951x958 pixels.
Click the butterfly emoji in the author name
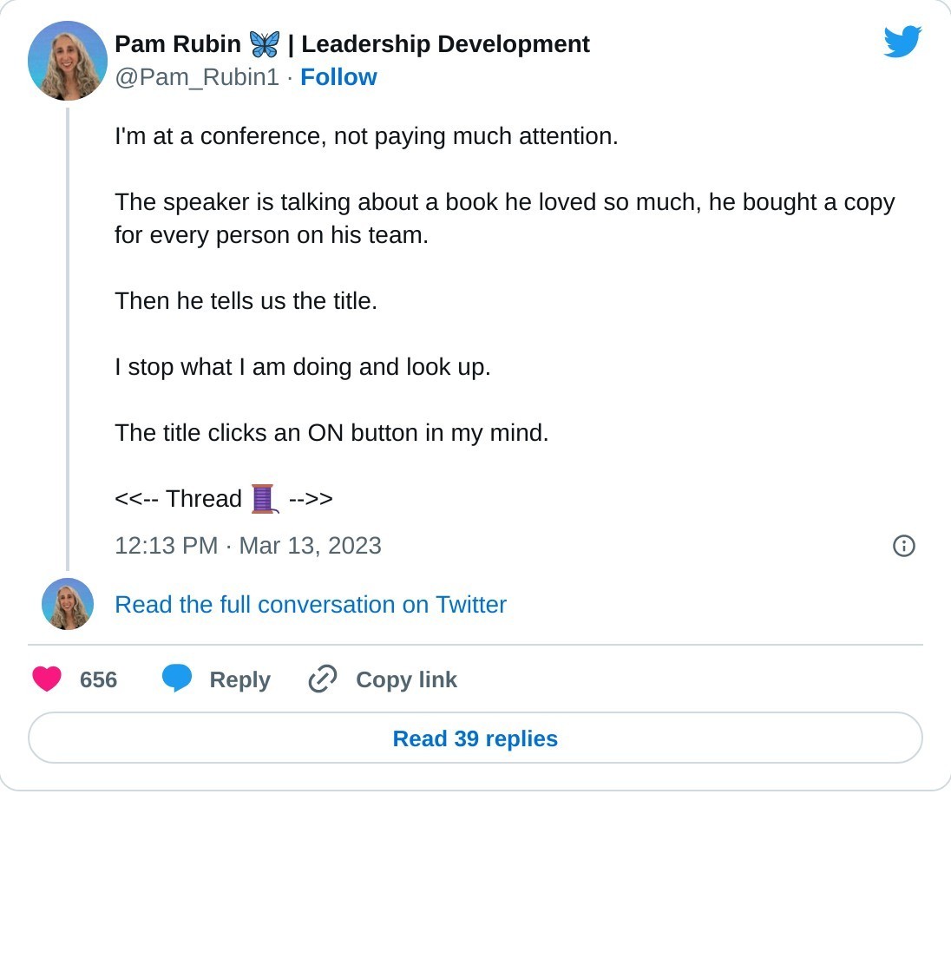pos(264,44)
